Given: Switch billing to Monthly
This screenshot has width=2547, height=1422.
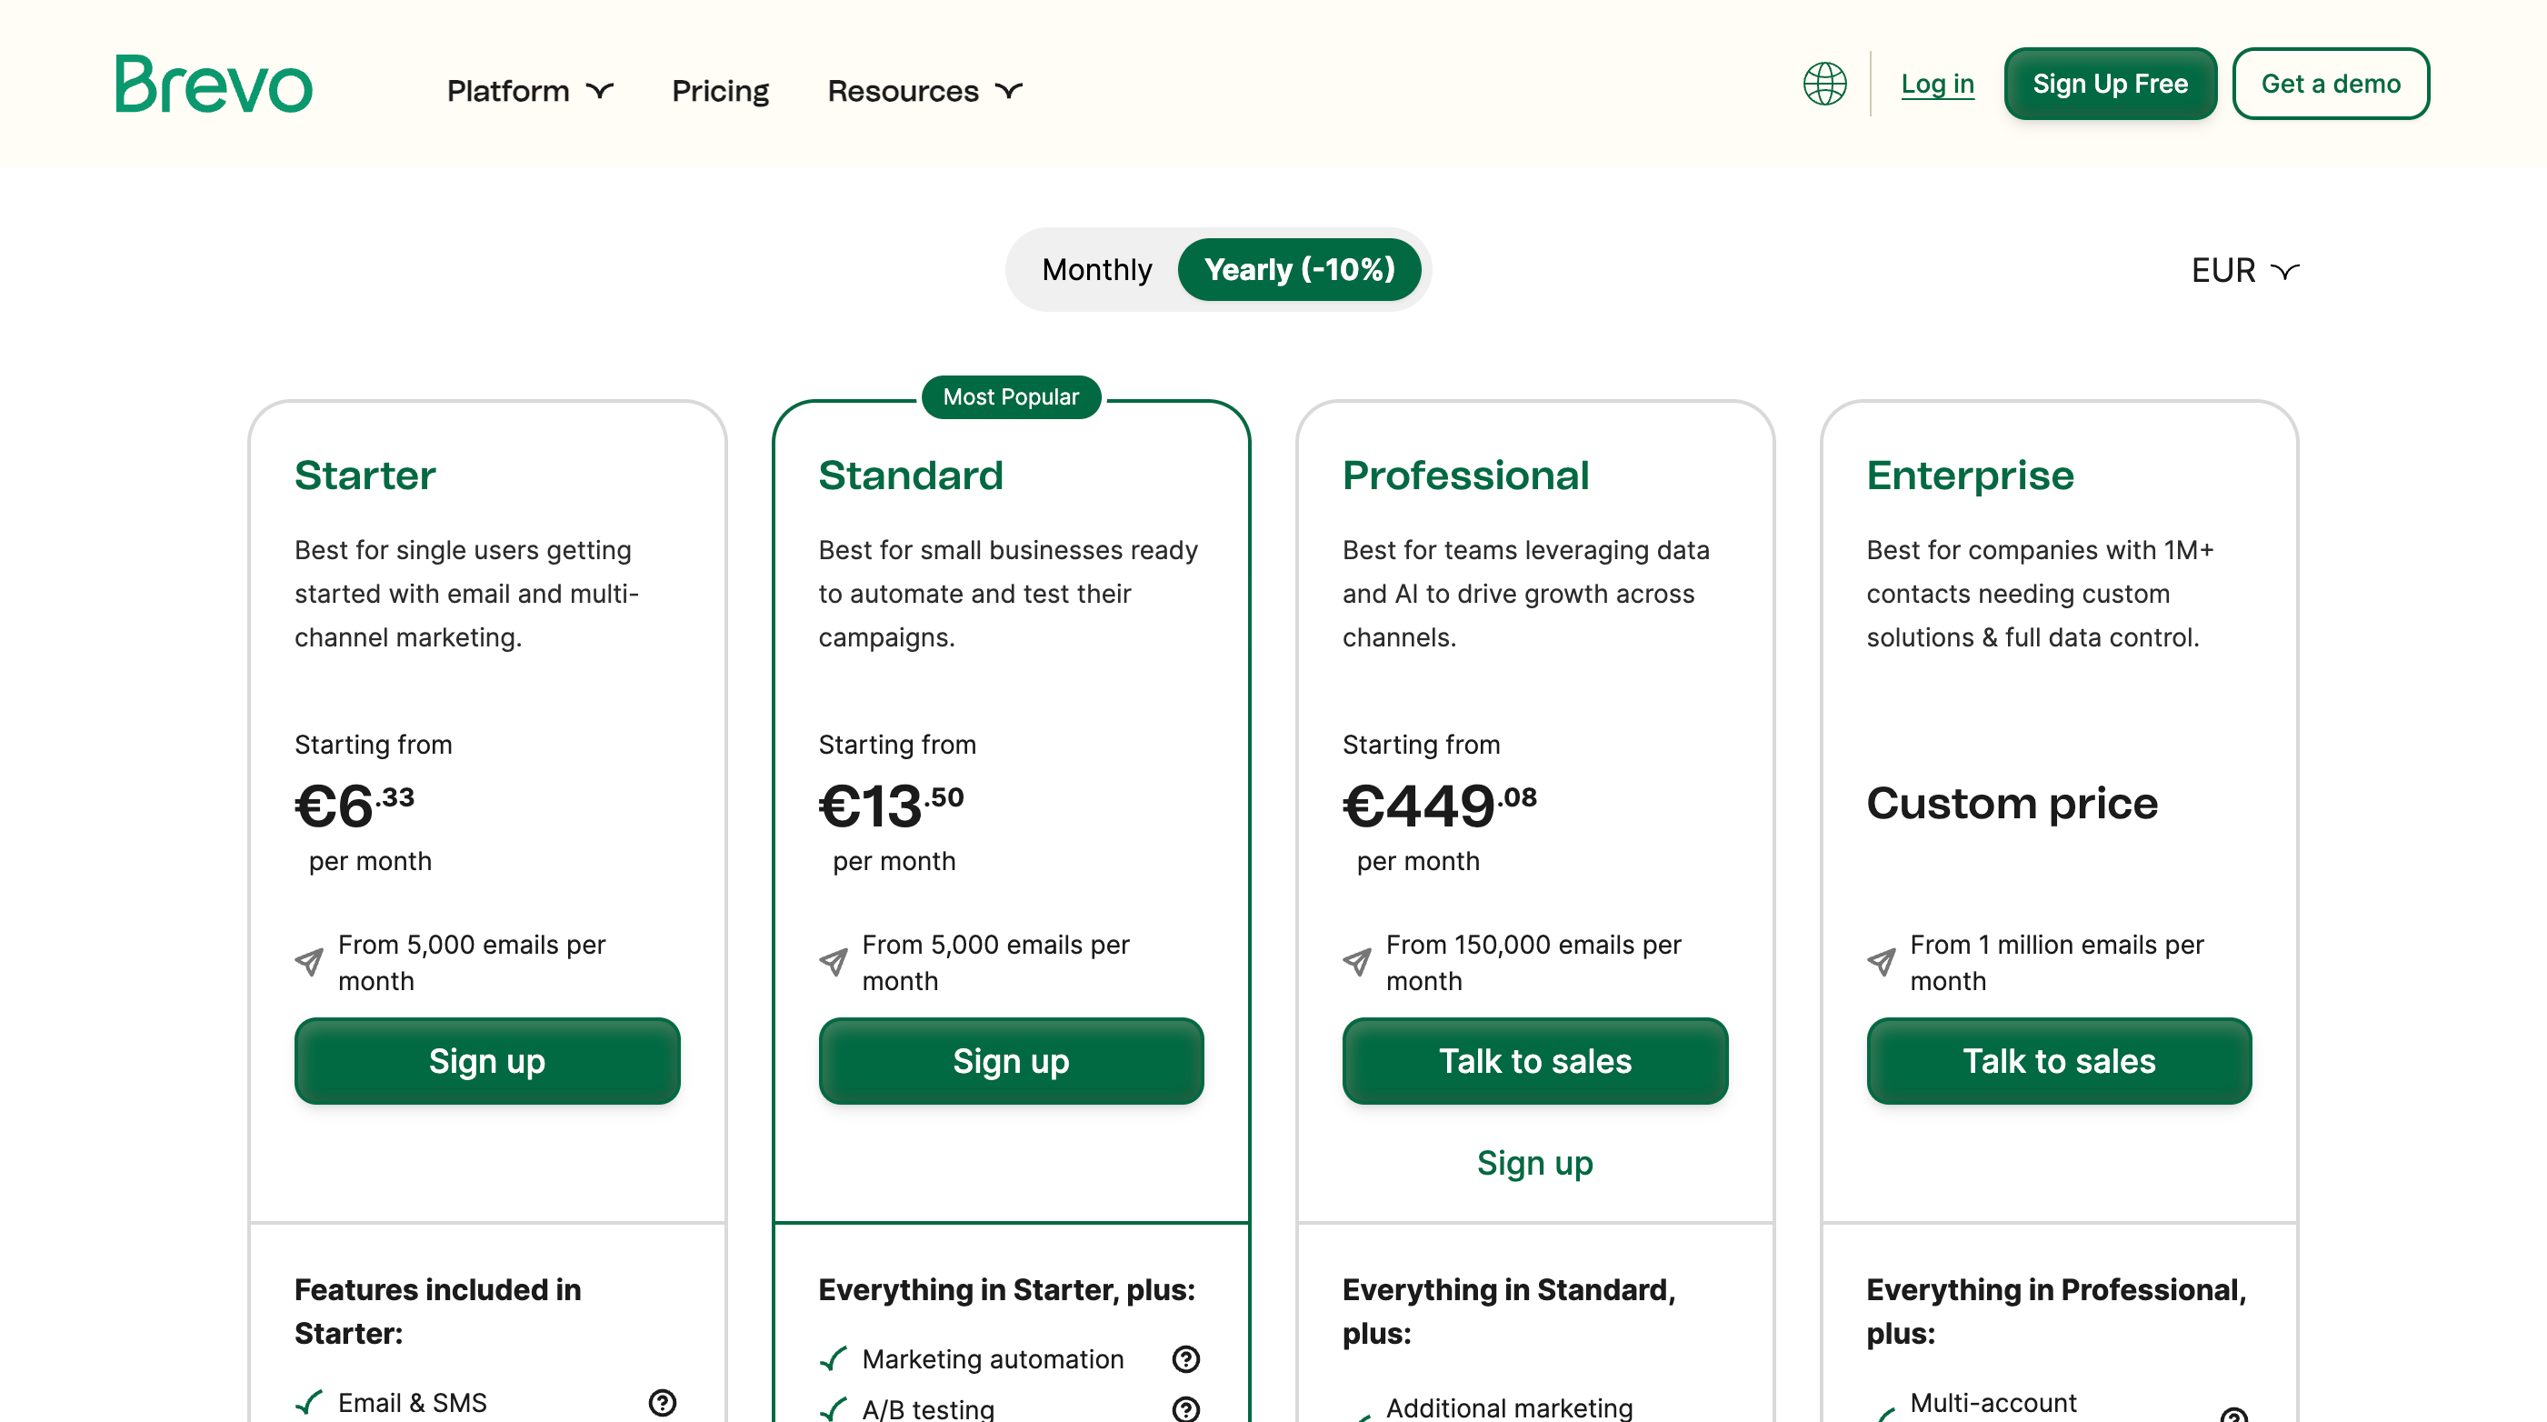Looking at the screenshot, I should click(x=1096, y=269).
